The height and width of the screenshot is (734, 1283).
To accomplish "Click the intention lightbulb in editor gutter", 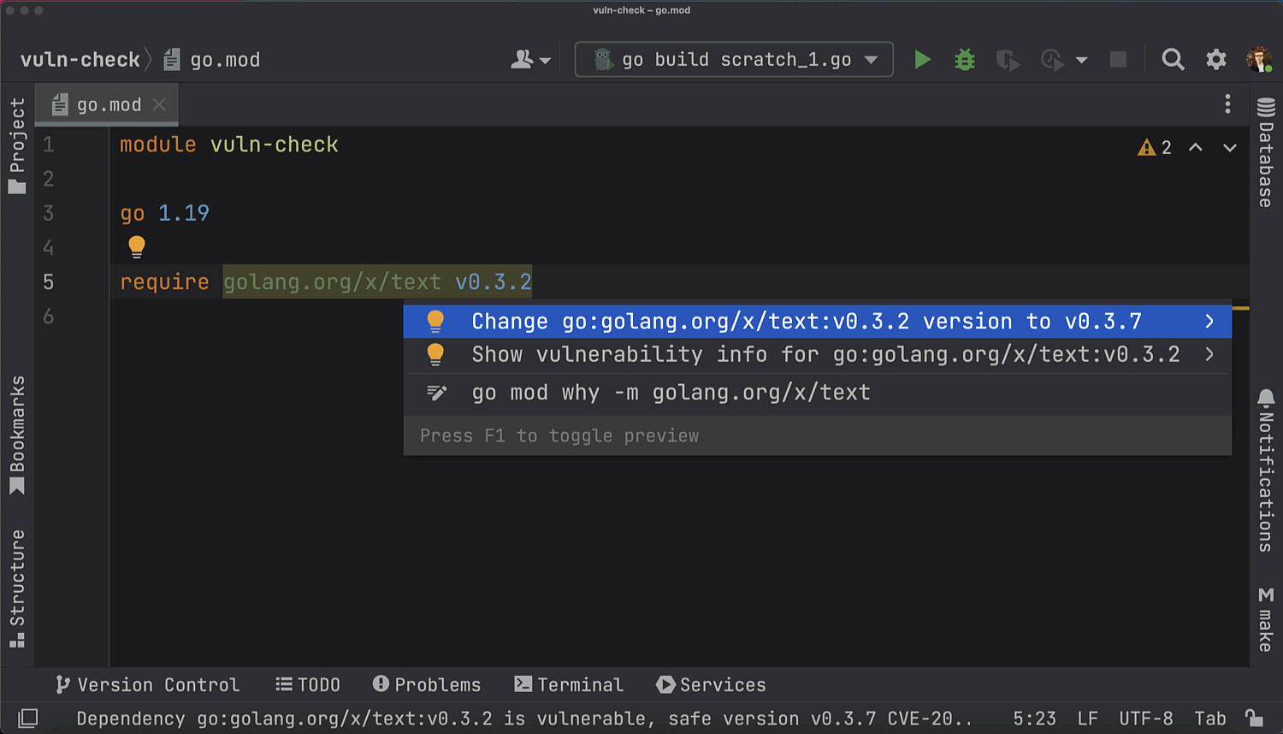I will pos(137,247).
